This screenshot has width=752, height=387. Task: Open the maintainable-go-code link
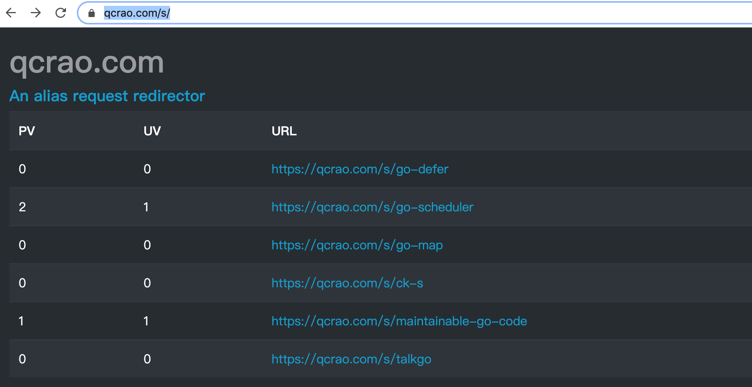399,321
